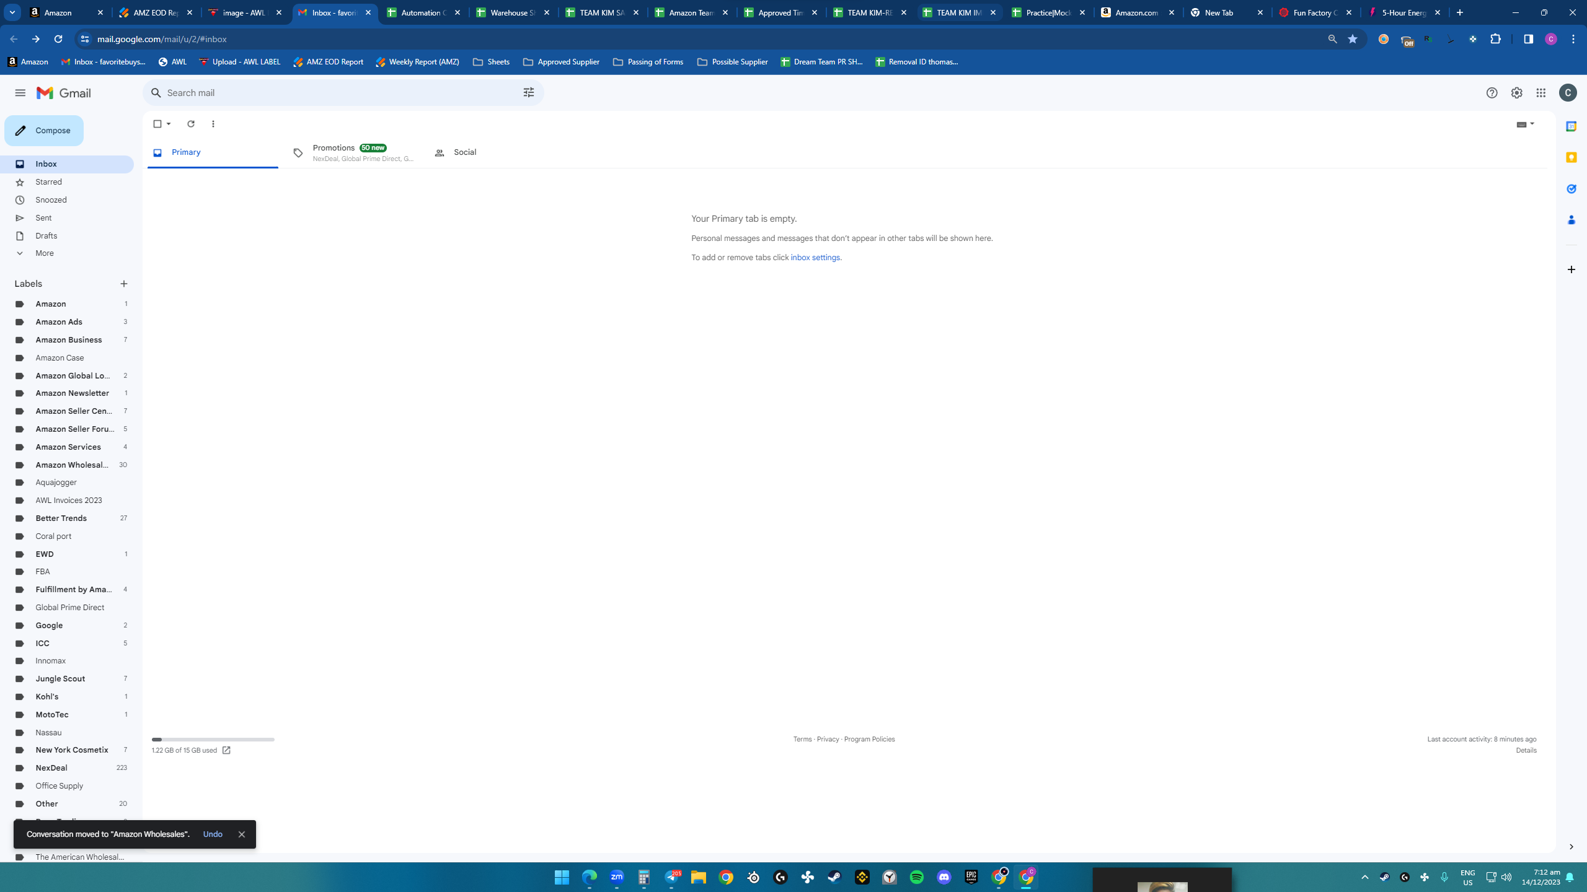Open the Approved Supplier bookmarks folder
Image resolution: width=1587 pixels, height=892 pixels.
click(561, 62)
